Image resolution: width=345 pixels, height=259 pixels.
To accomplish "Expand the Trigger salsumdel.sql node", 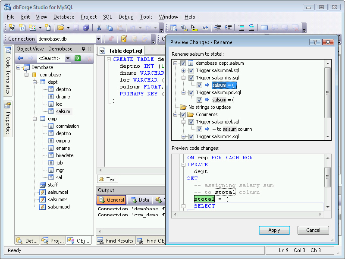I will click(183, 70).
